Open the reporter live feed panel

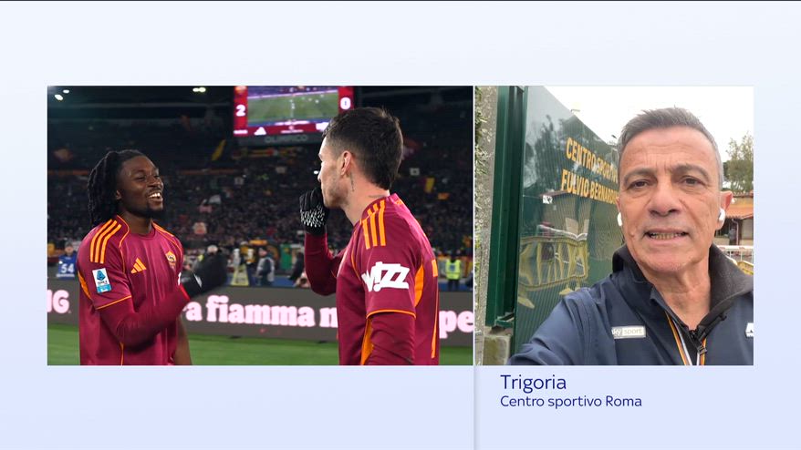click(614, 226)
